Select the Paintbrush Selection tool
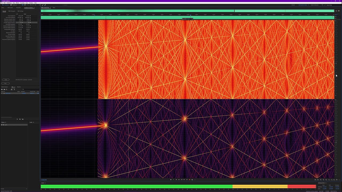Screen dimensions: 342x192 point(43,5)
